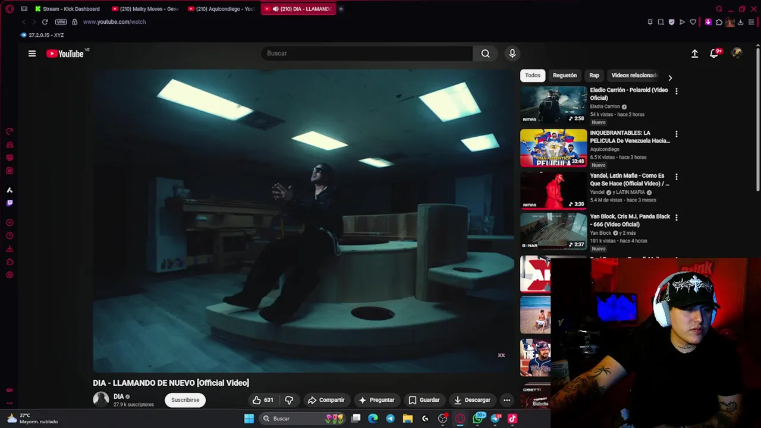Click the Preguntar button
Viewport: 761px width, 428px height.
coord(376,400)
